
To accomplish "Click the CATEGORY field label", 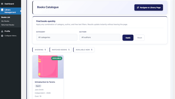I will [x=41, y=32].
